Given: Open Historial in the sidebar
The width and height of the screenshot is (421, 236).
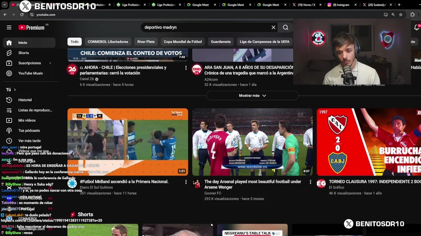Looking at the screenshot, I should tap(29, 100).
